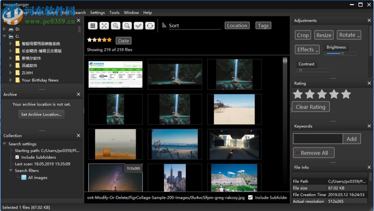Expand the 长安期货-博易云交易版 folder
Screen dimensions: 374x211
(x=10, y=51)
